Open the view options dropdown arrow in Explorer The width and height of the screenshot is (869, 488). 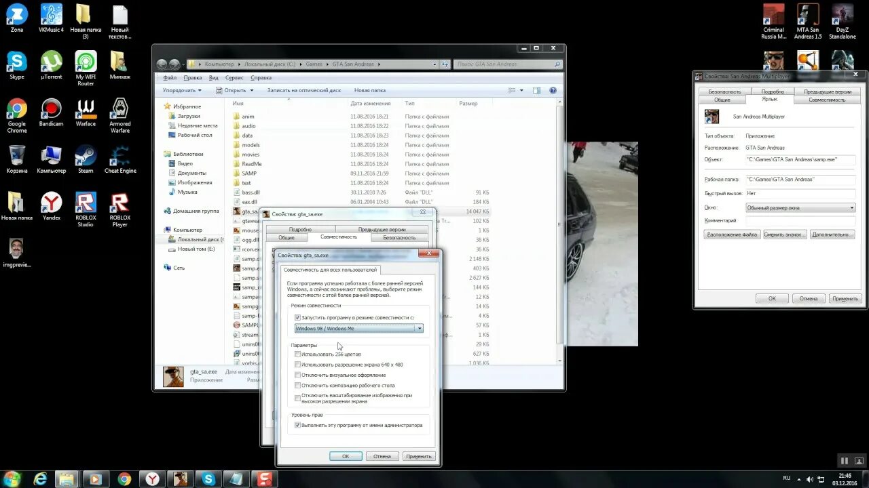coord(521,90)
